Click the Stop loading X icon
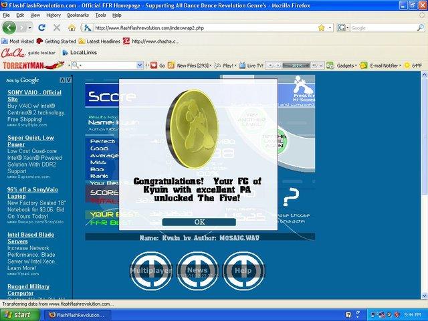428x321 pixels. click(x=57, y=27)
